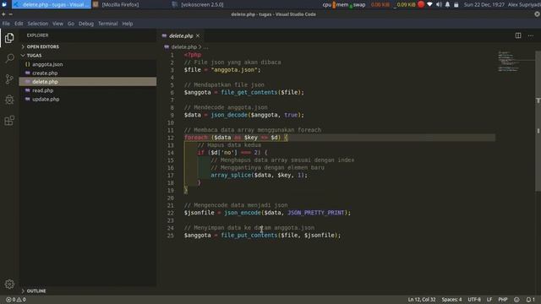Open the Explorer view in activity bar
Viewport: 541px width, 304px height.
pos(9,38)
